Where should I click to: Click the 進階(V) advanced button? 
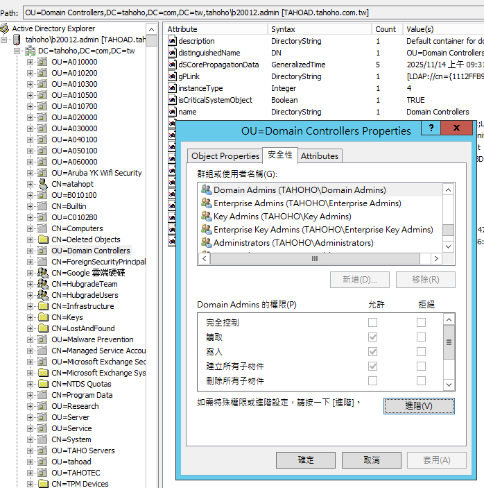pos(418,406)
